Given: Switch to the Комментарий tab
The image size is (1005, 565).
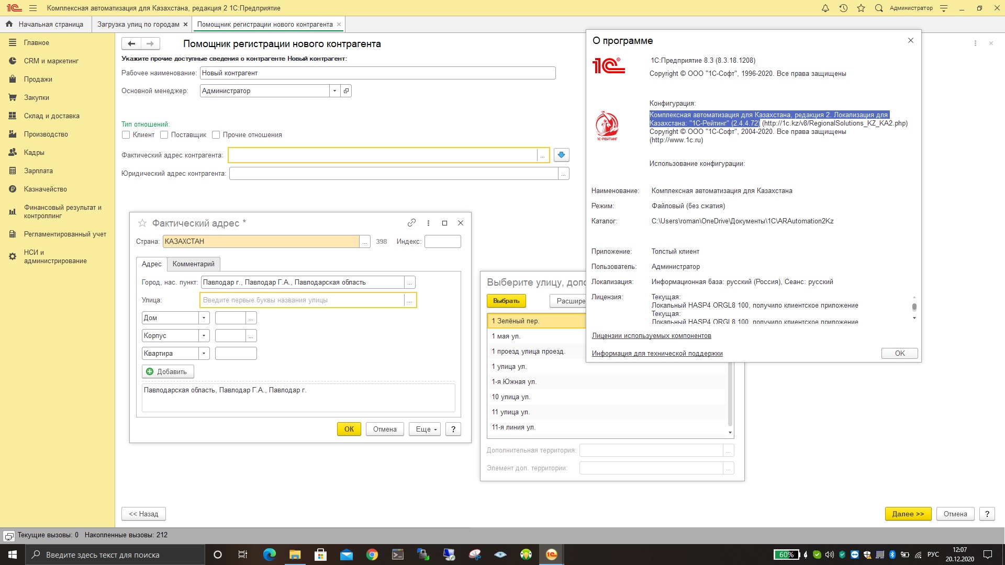Looking at the screenshot, I should coord(194,264).
